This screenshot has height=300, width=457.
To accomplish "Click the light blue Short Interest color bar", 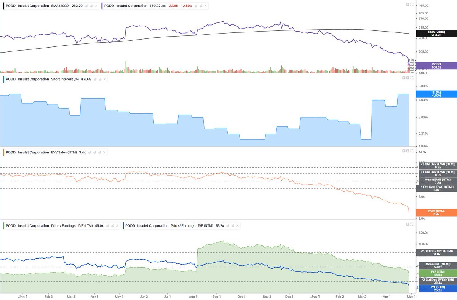I will click(x=3, y=79).
